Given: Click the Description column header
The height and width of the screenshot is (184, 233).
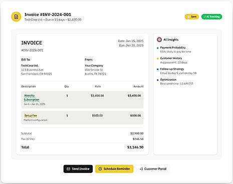Looking at the screenshot, I should coord(29,86).
